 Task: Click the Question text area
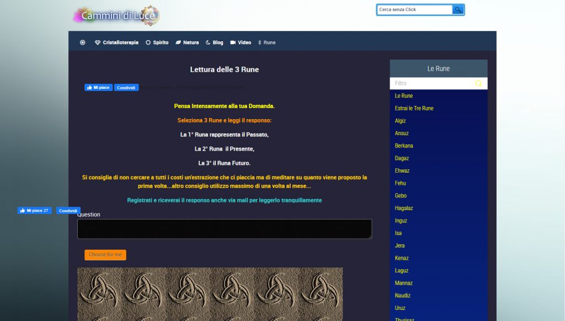tap(225, 229)
